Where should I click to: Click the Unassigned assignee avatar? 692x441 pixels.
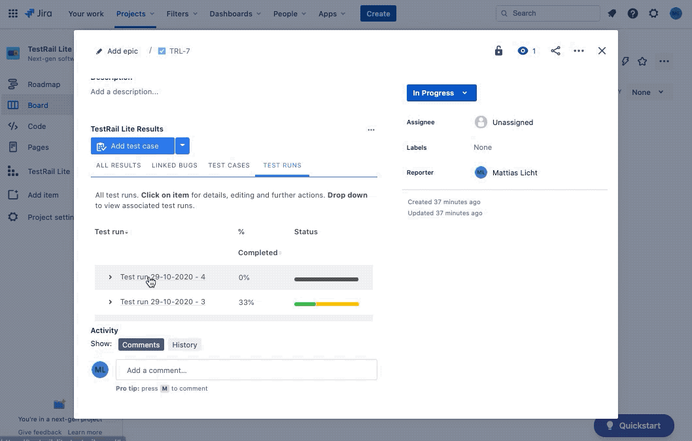tap(481, 122)
